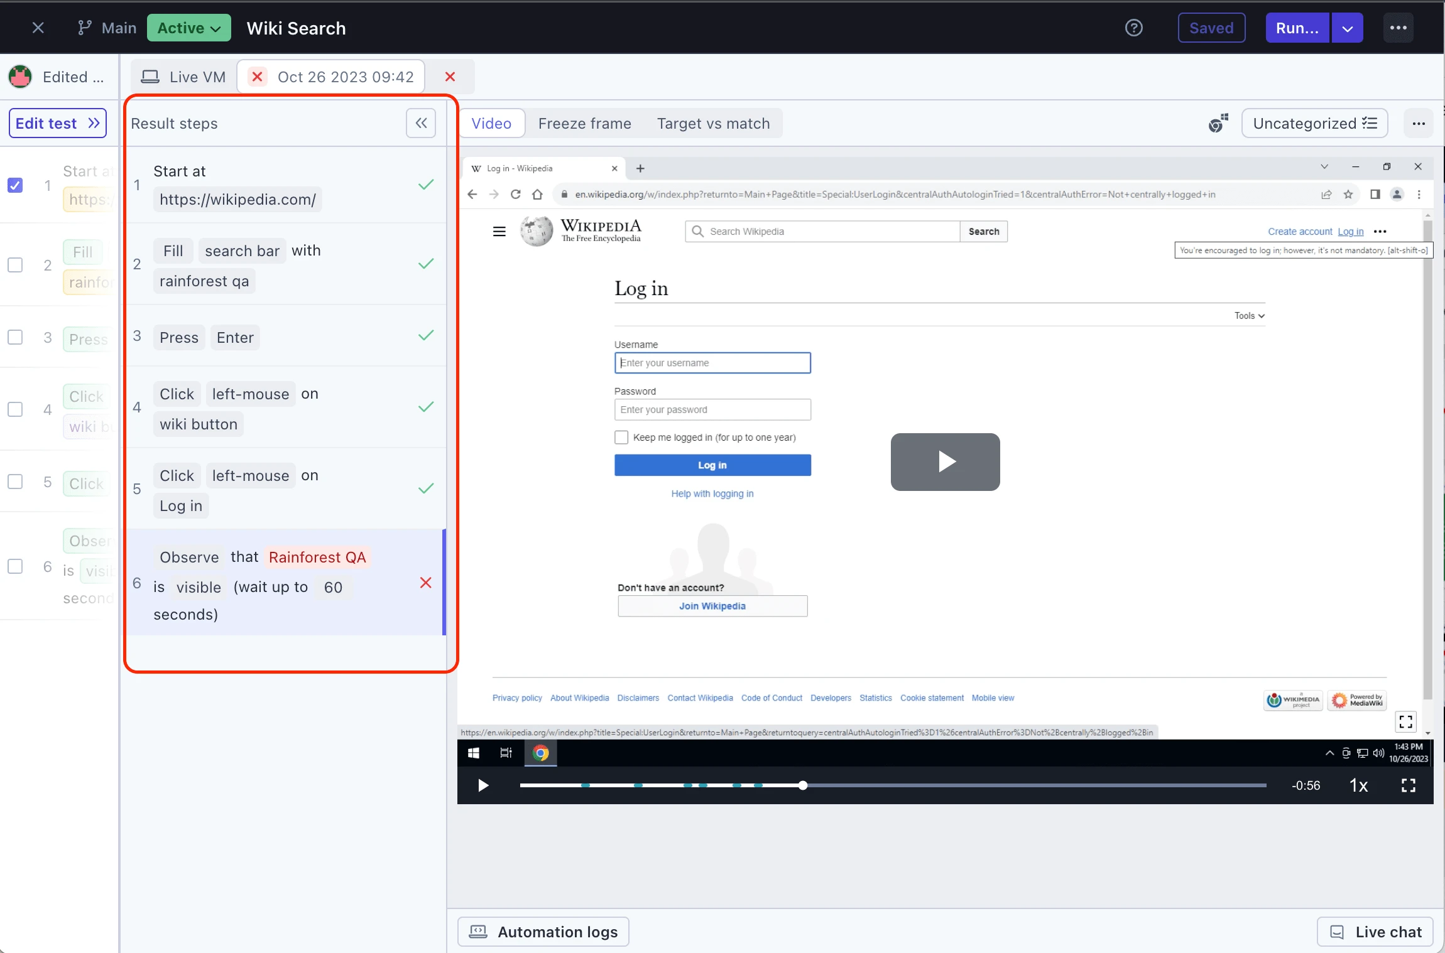
Task: Open the Active status dropdown
Action: (x=188, y=28)
